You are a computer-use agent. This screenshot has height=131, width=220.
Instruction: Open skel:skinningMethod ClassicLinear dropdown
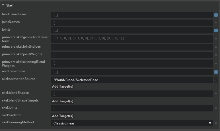132,123
